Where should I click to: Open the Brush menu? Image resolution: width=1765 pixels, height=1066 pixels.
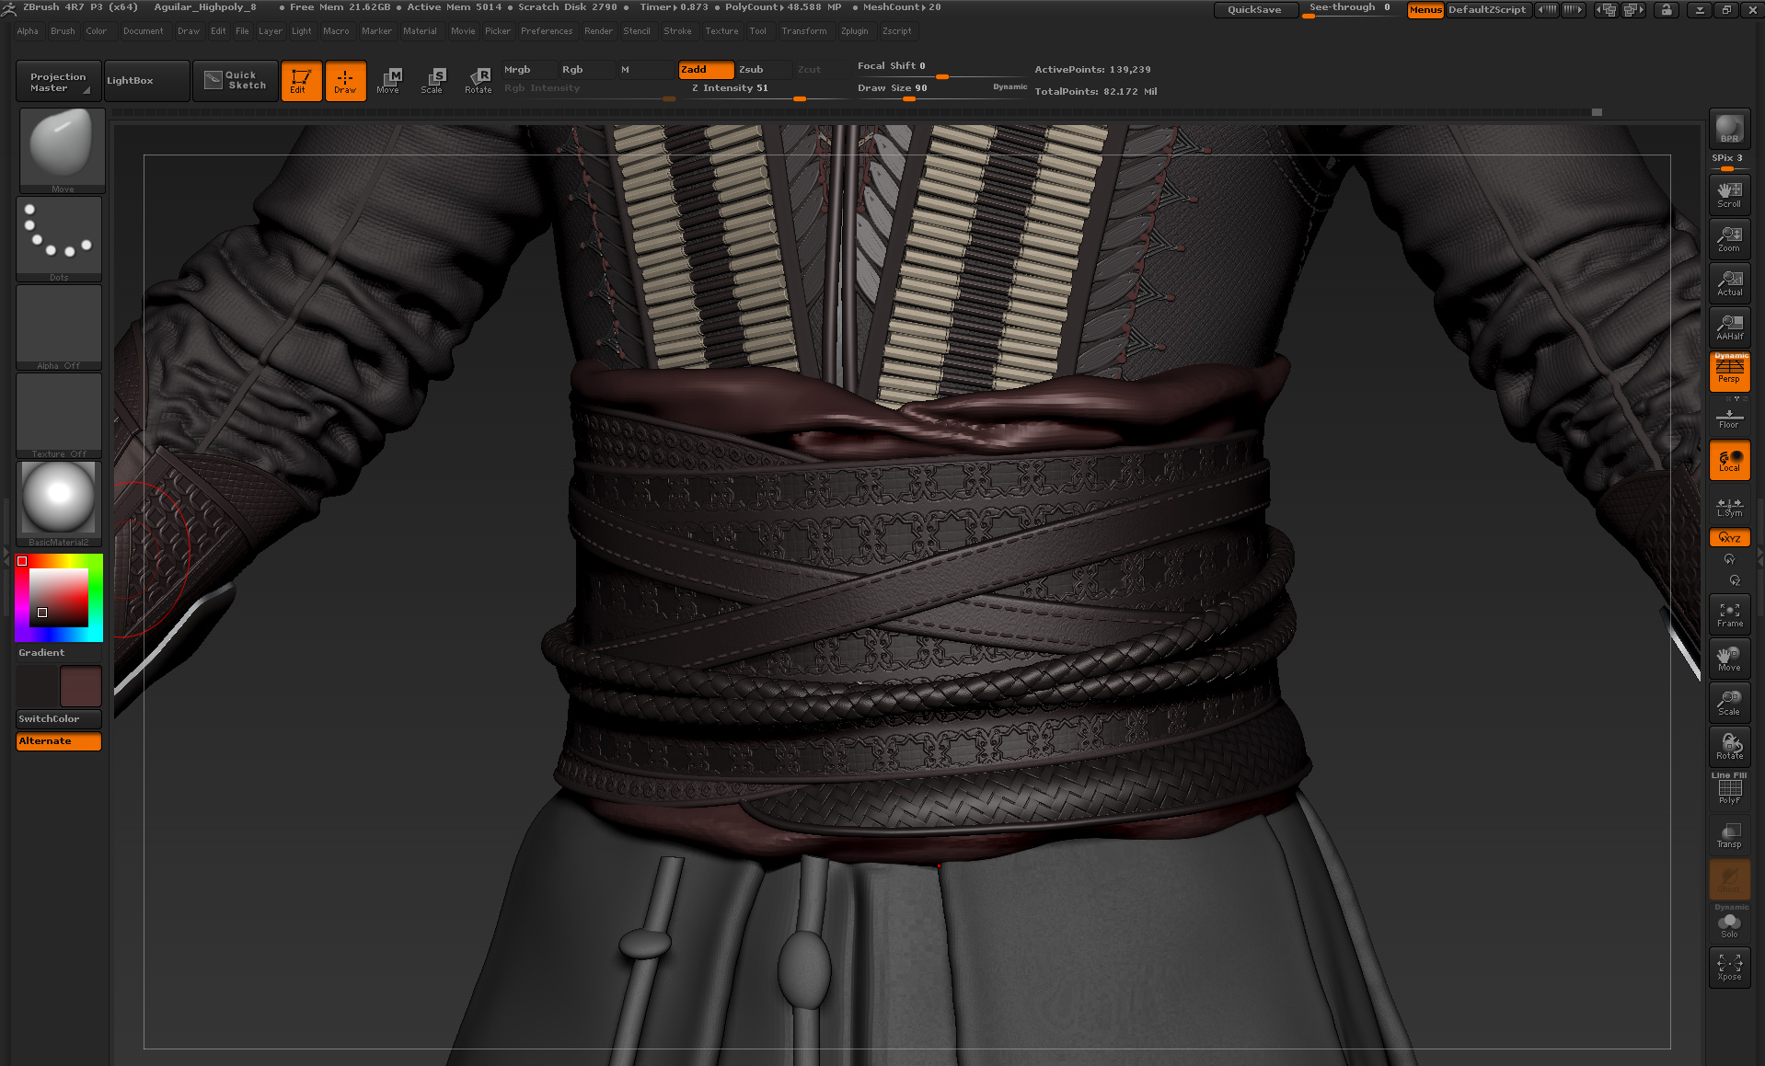[x=63, y=31]
